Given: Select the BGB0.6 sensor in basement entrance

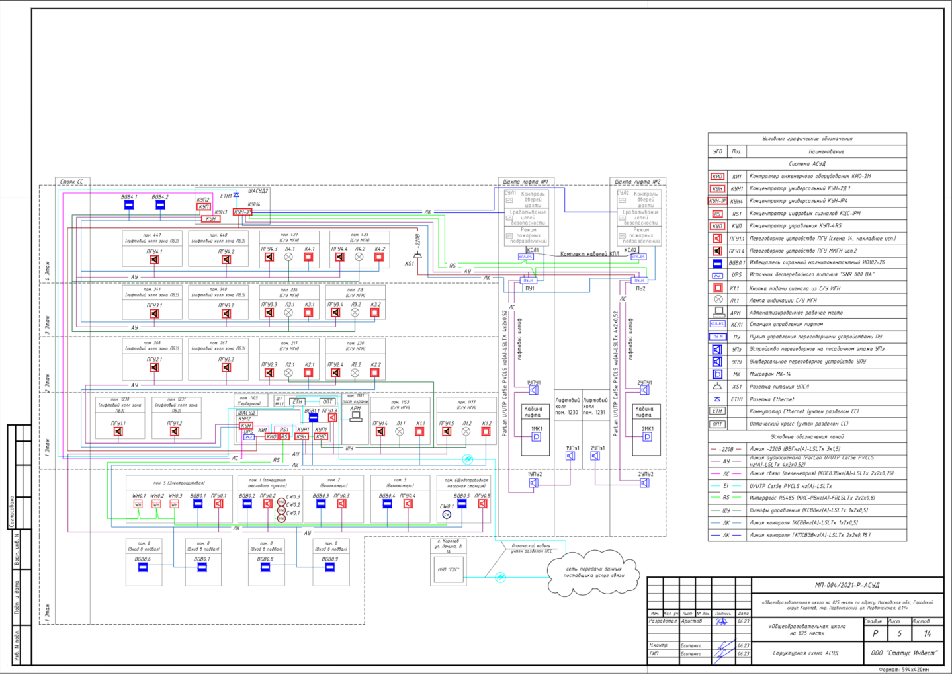Looking at the screenshot, I should 142,567.
